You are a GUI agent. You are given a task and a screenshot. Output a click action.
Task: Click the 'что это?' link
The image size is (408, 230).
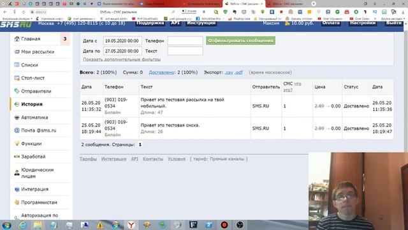point(293,87)
